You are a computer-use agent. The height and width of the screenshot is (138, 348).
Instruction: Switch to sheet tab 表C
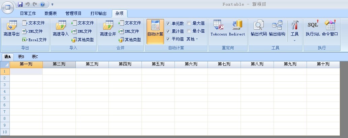(35, 57)
